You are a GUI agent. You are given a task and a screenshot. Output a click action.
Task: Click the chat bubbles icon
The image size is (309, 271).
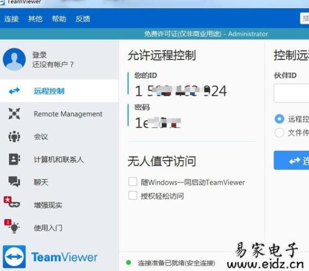click(14, 182)
